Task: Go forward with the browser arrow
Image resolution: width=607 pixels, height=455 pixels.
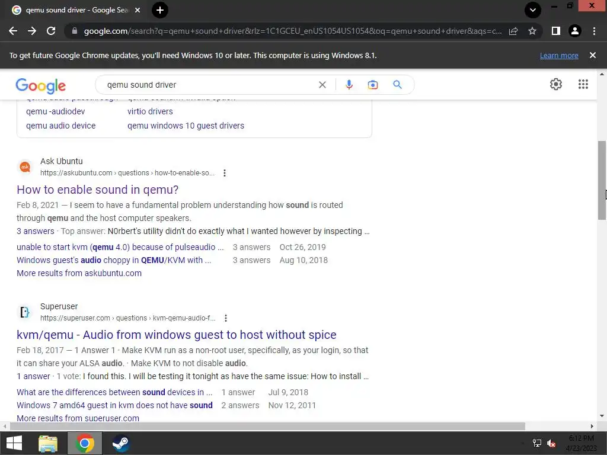Action: tap(32, 31)
